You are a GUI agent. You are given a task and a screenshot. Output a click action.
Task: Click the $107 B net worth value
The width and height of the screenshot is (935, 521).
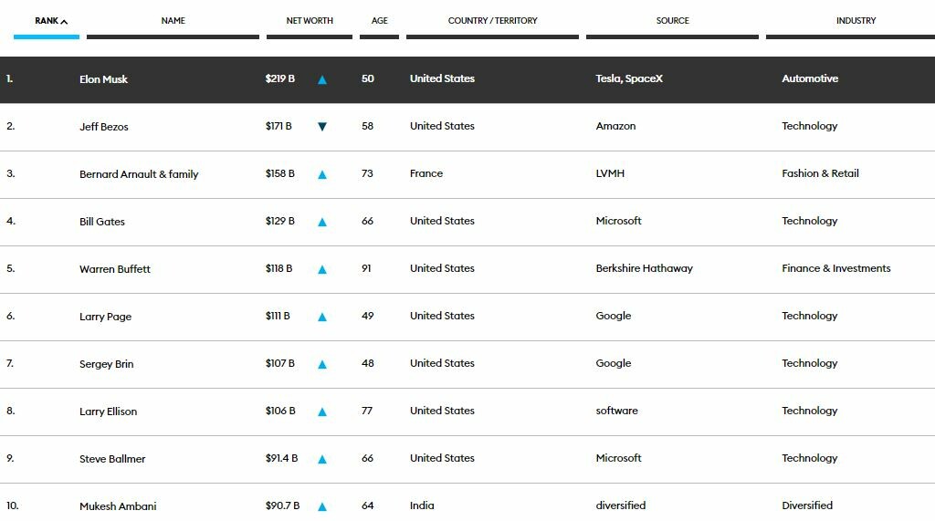280,363
